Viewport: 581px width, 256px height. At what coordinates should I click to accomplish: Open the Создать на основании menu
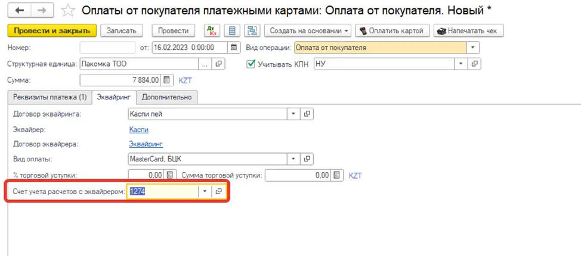310,31
